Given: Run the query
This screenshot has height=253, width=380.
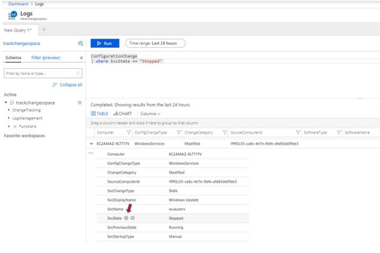Looking at the screenshot, I should 104,43.
